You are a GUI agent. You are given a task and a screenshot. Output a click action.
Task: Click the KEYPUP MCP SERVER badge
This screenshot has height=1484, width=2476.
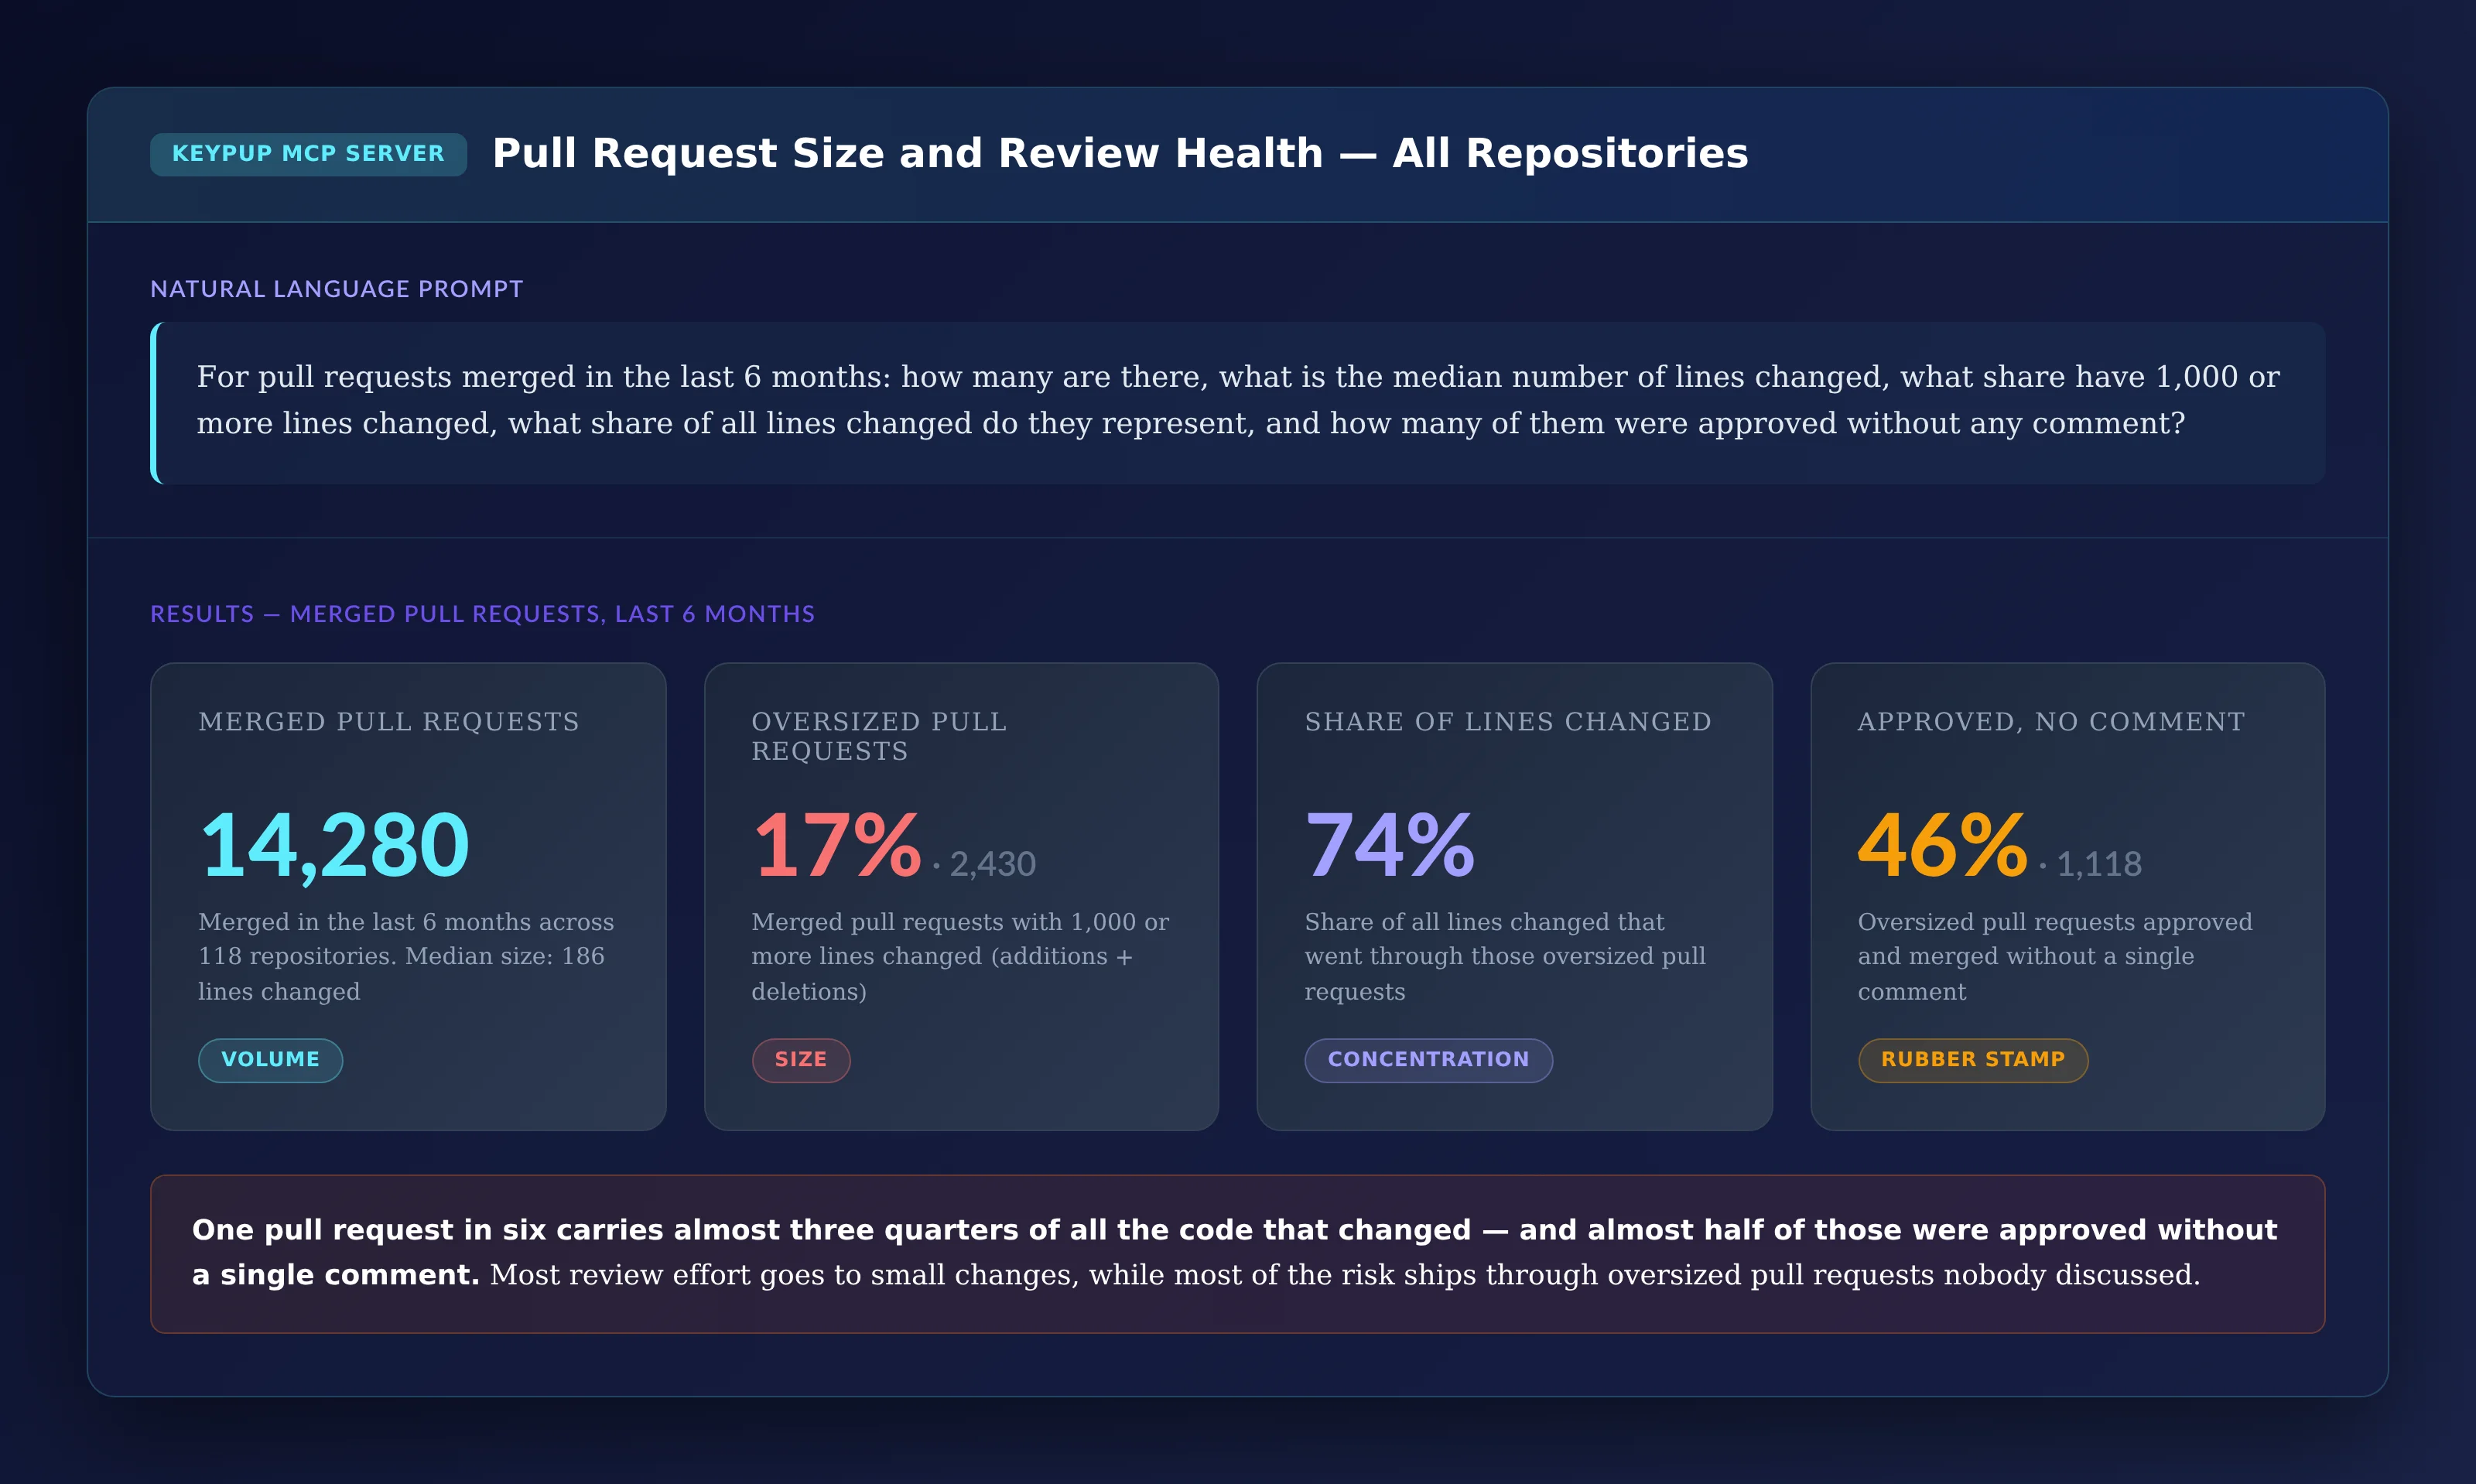tap(308, 154)
